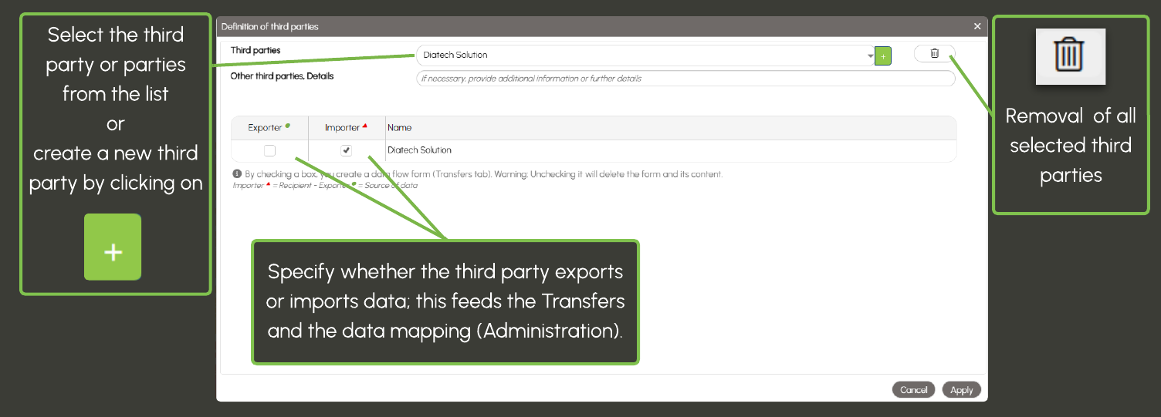Click the small green plus button beside the dropdown
The height and width of the screenshot is (417, 1161).
point(883,55)
